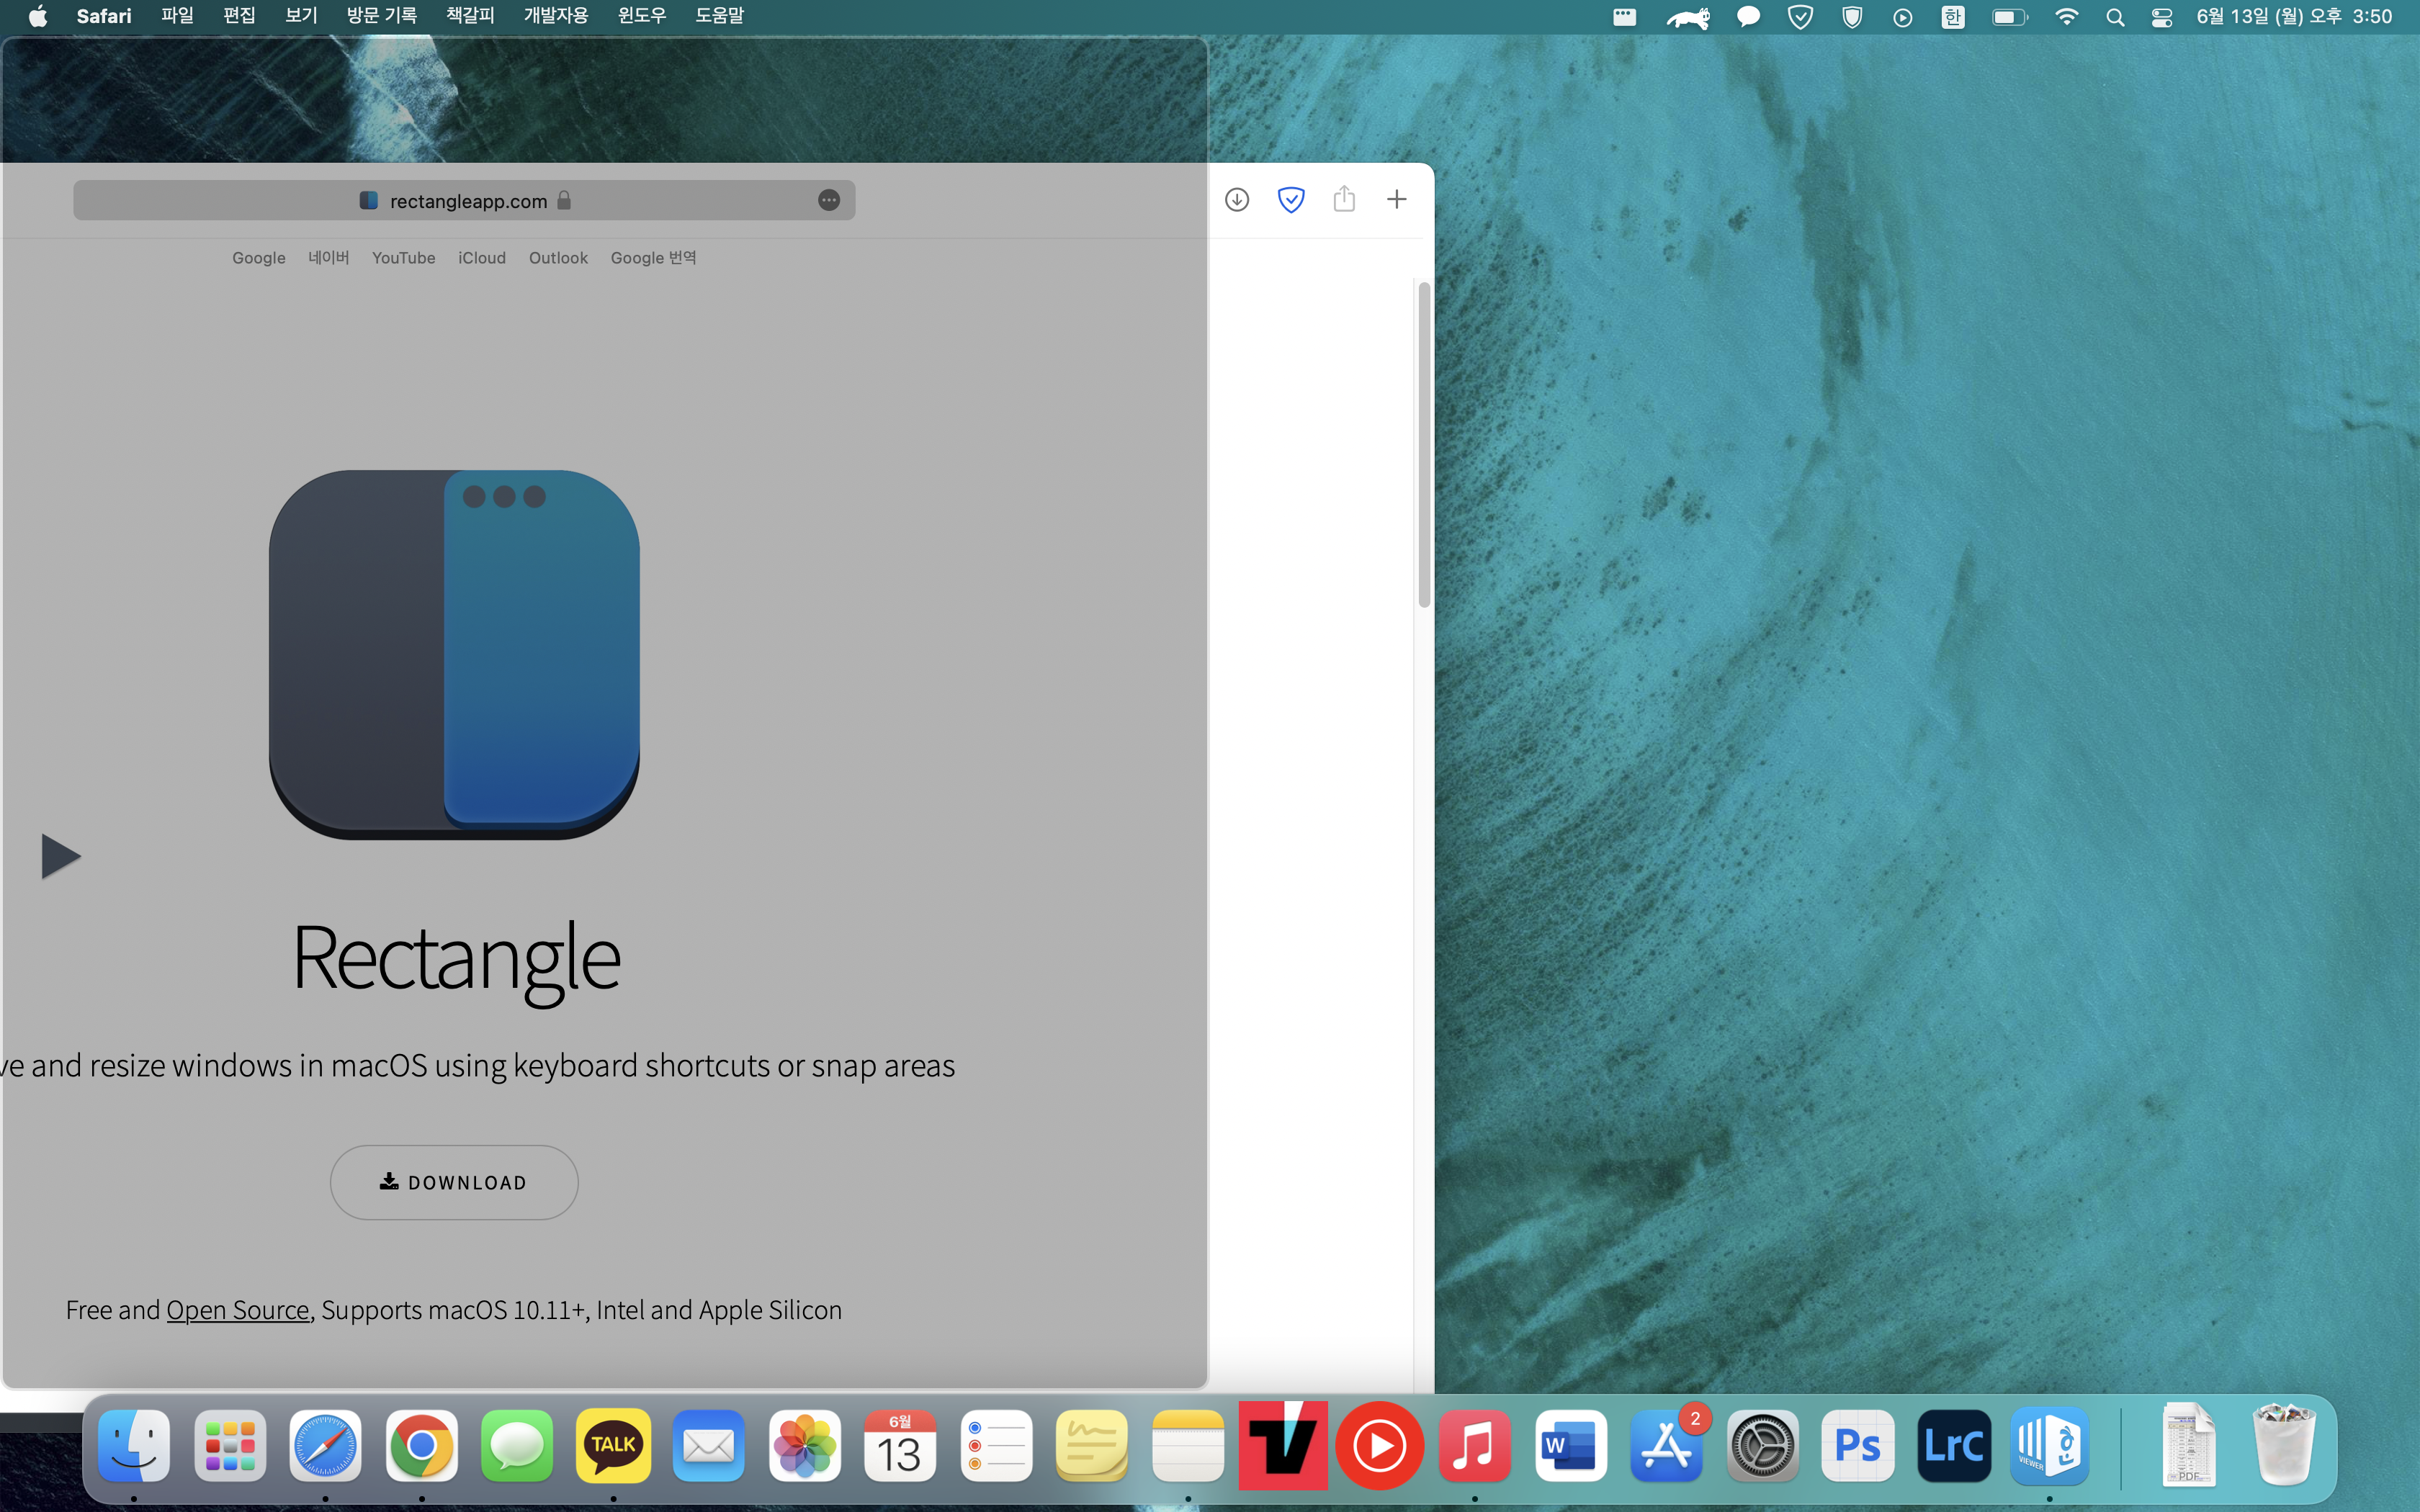Click the play circle menu bar icon
Viewport: 2420px width, 1512px height.
point(1903,17)
